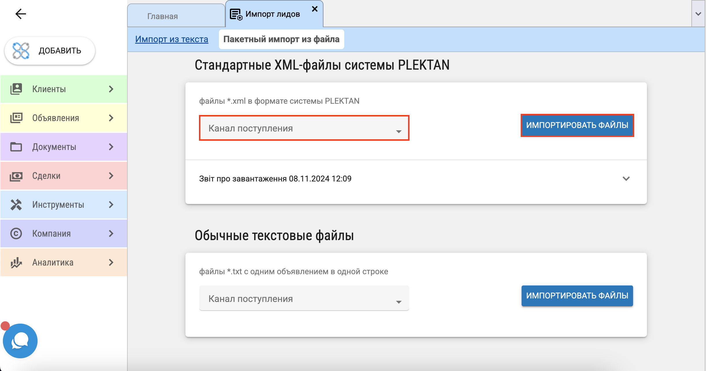Open the Клиенты menu item

point(64,89)
